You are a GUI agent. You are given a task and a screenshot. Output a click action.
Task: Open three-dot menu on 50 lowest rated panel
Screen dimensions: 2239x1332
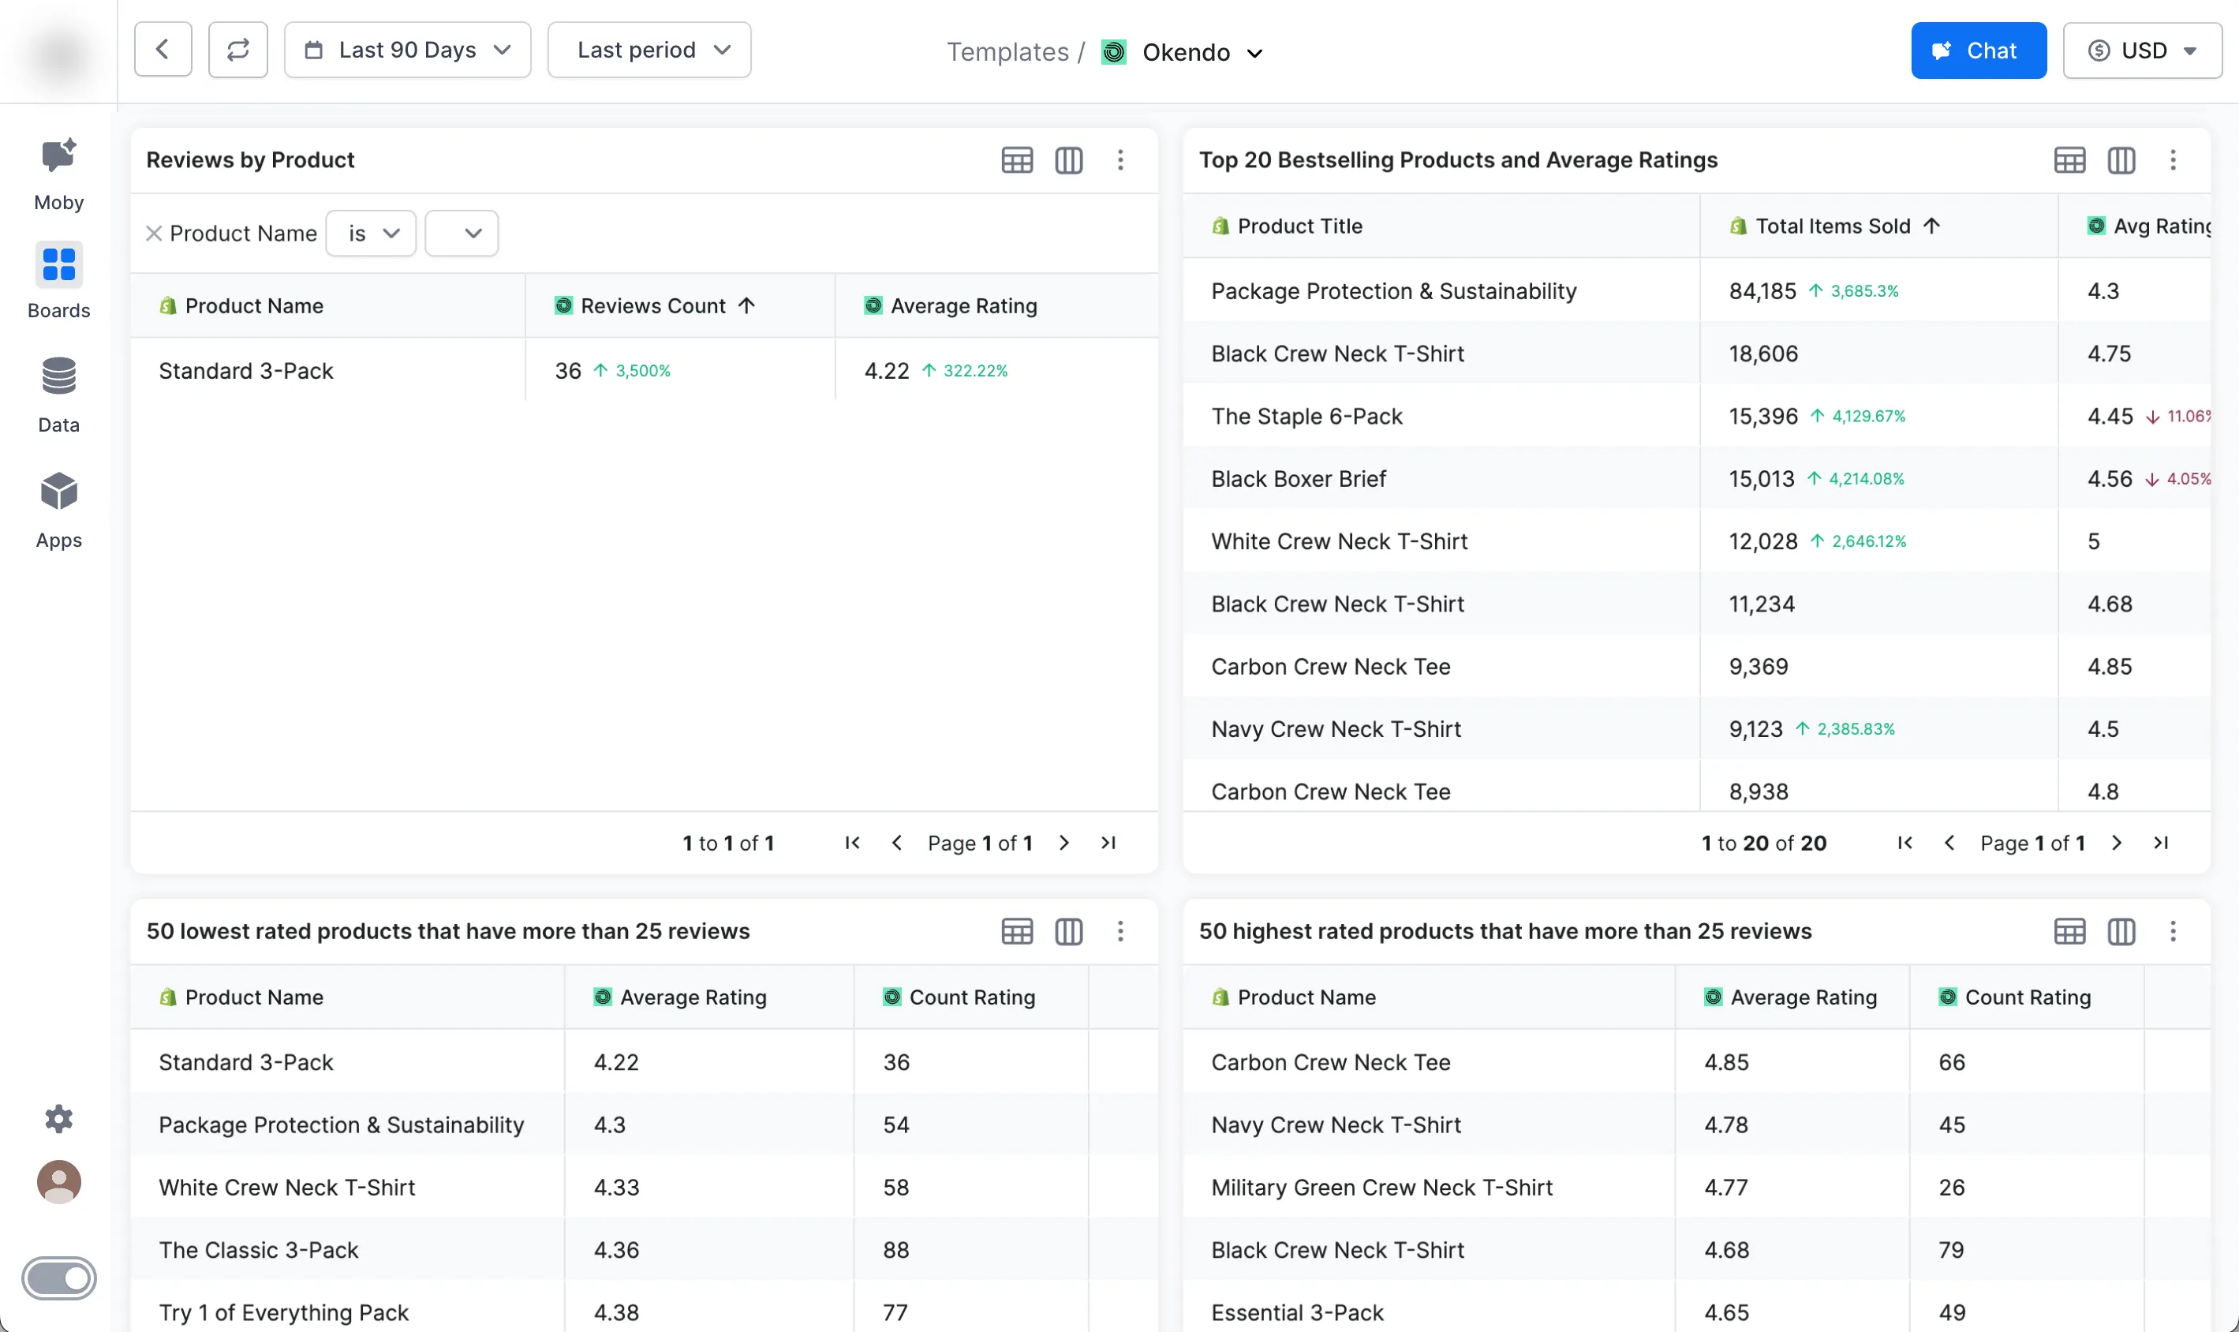(x=1120, y=931)
